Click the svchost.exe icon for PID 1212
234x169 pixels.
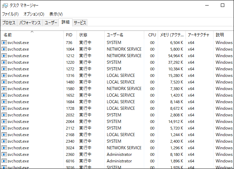point(4,55)
